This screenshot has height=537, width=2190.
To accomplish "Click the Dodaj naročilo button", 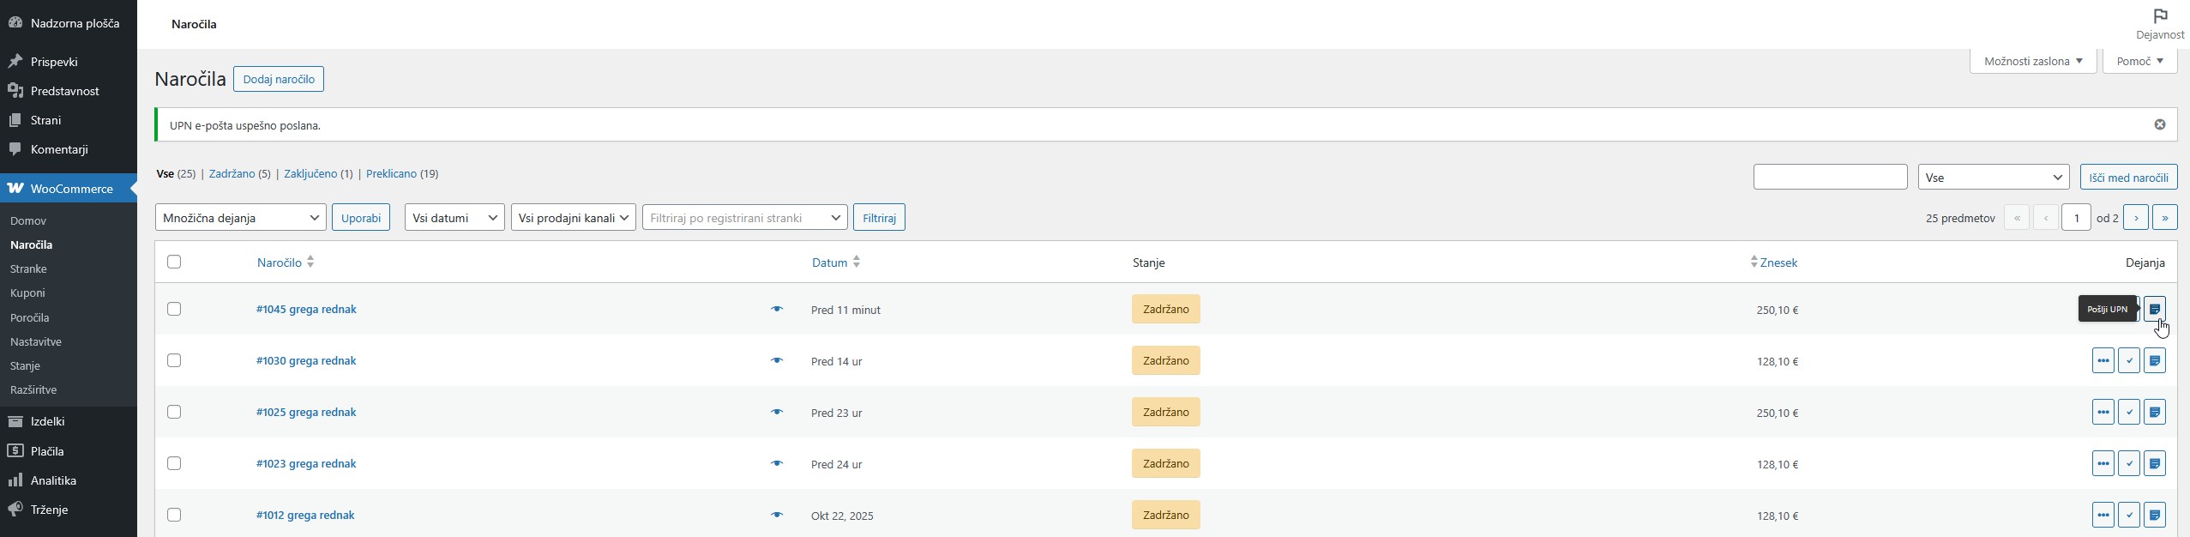I will pyautogui.click(x=279, y=79).
